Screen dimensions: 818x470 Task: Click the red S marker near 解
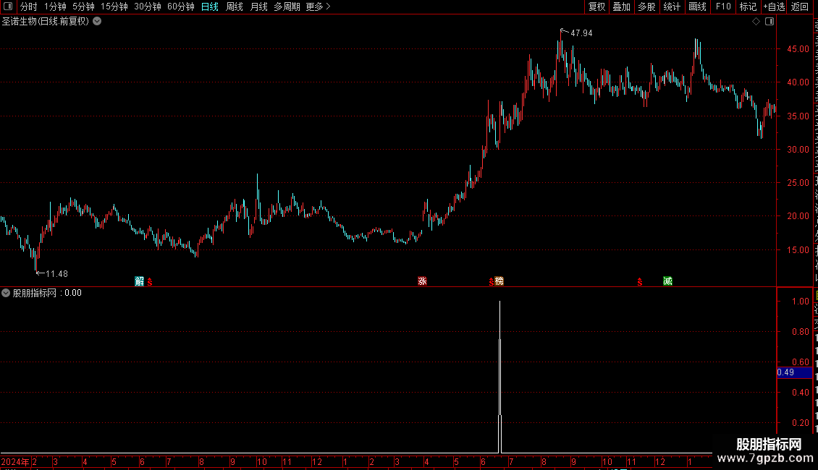click(150, 282)
